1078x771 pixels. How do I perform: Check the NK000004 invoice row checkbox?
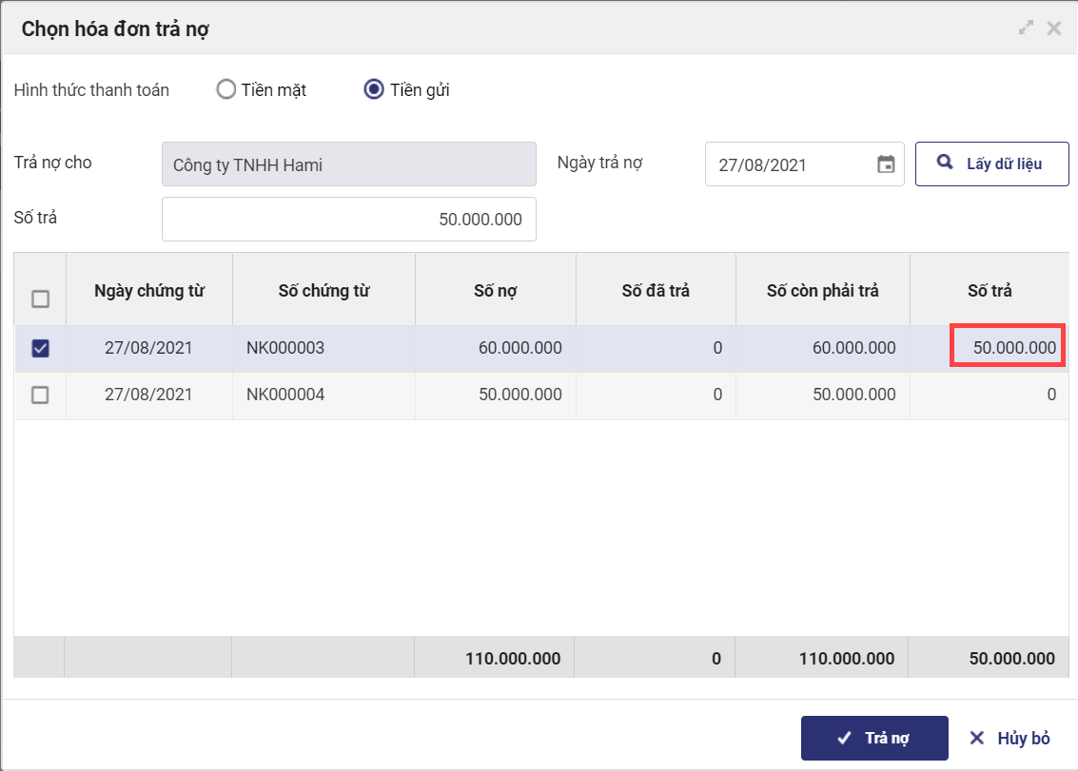(40, 395)
